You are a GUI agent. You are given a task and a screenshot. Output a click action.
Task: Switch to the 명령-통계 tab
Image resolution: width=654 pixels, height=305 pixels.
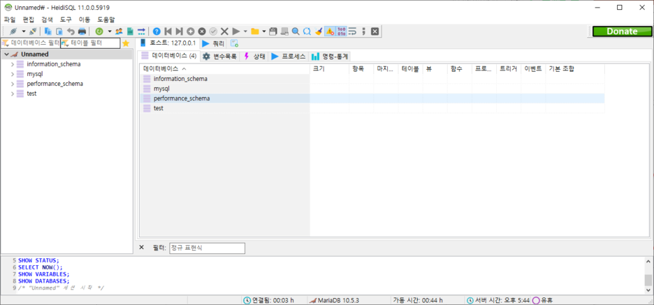click(330, 57)
